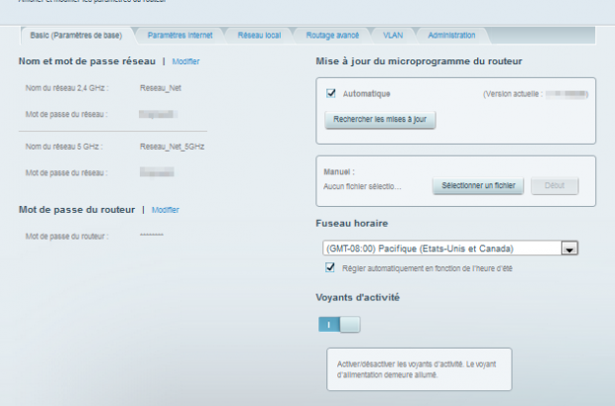
Task: Switch to the Administration tab
Action: [451, 35]
